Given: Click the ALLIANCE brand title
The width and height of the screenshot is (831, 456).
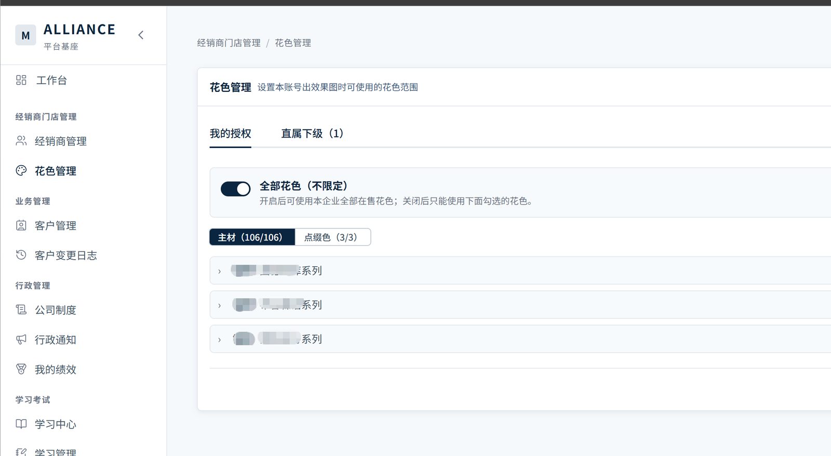Looking at the screenshot, I should [x=79, y=30].
